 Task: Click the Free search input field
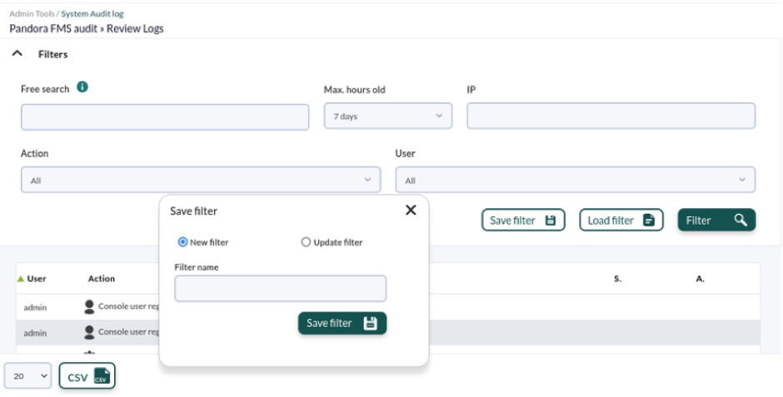[x=165, y=117]
